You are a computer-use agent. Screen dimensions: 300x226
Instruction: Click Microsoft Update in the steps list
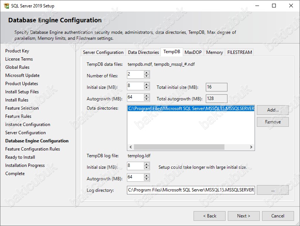(22, 75)
